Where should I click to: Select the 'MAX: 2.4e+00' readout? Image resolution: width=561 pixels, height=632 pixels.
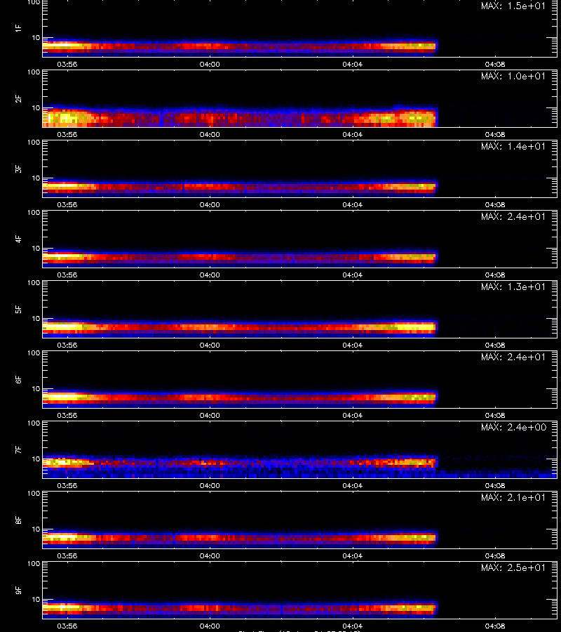513,427
